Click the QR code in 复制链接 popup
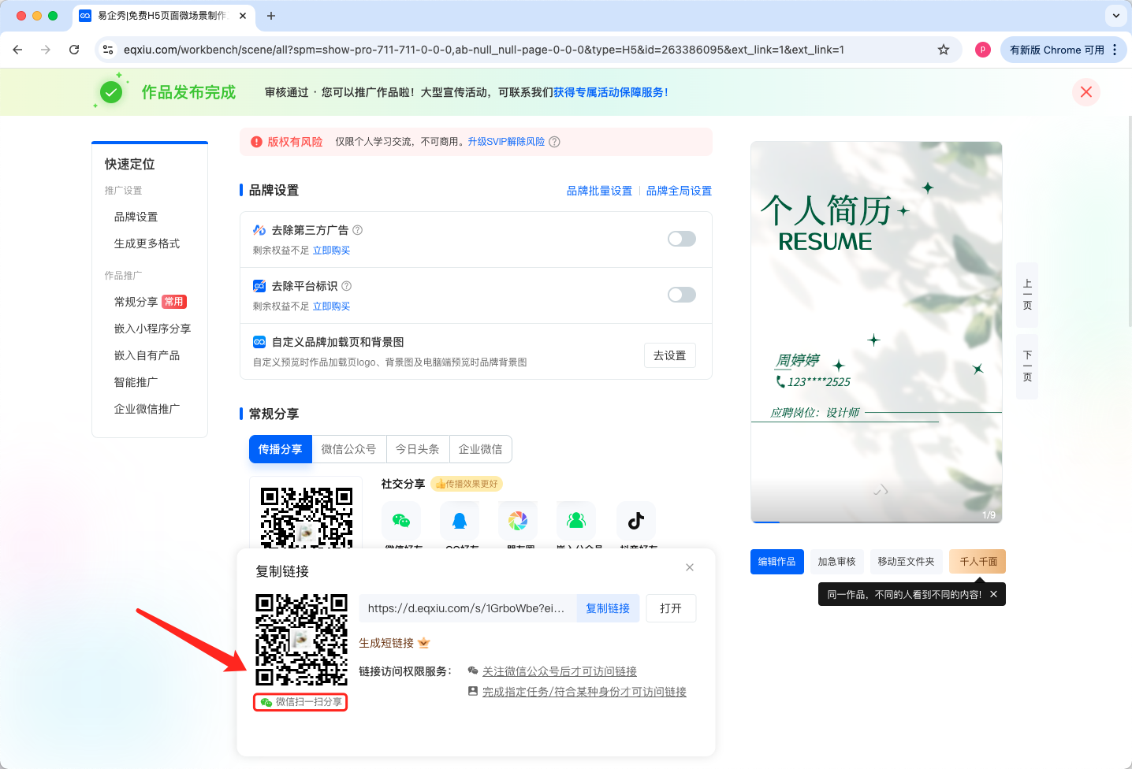Screen dimensions: 1132x769 (x=301, y=640)
